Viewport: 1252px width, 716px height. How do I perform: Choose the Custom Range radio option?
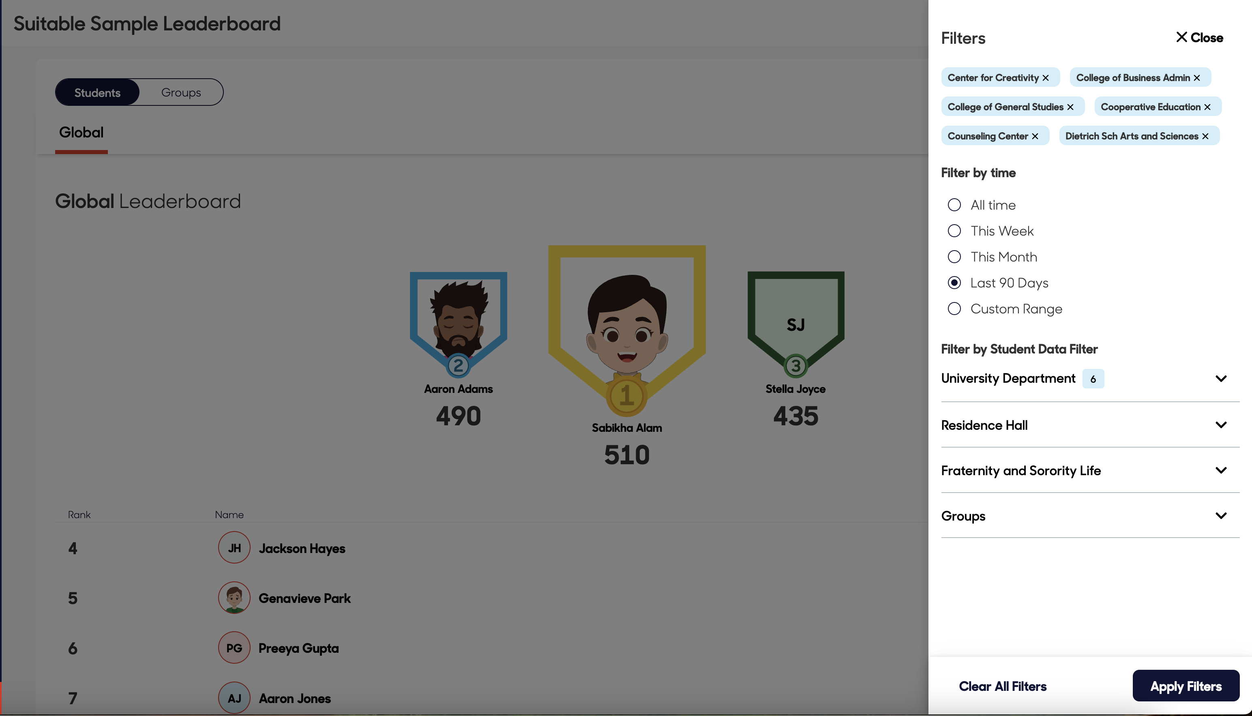pyautogui.click(x=954, y=309)
